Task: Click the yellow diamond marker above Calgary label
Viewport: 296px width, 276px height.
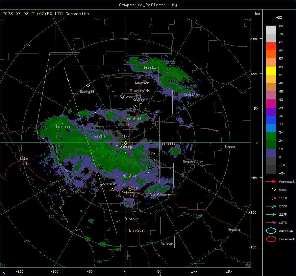Action: click(130, 189)
